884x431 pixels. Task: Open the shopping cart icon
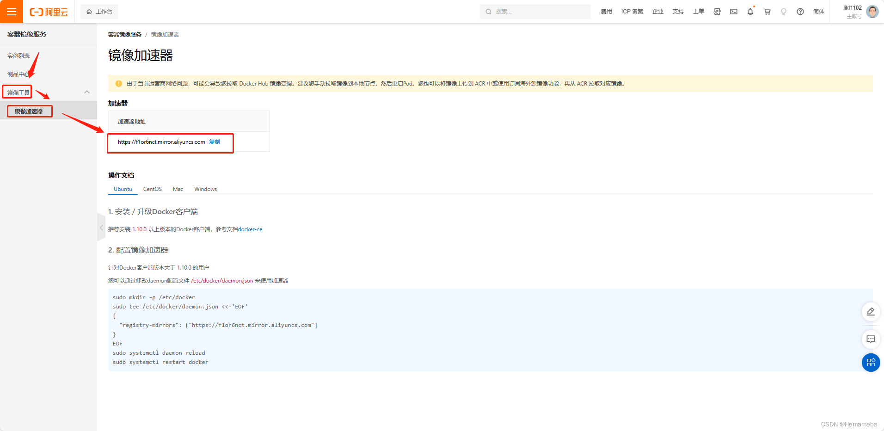click(x=767, y=12)
